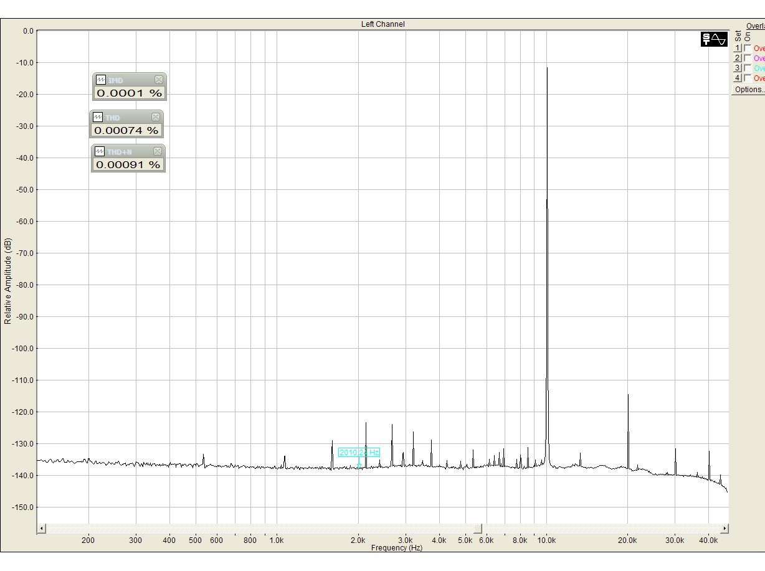Click the THD readout waveform icon

(98, 117)
